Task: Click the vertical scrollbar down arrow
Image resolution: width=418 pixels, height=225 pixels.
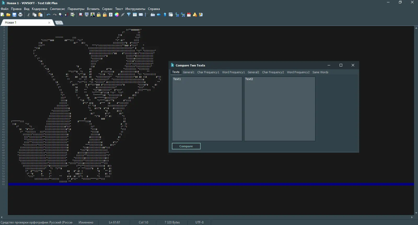Action: pos(416,213)
